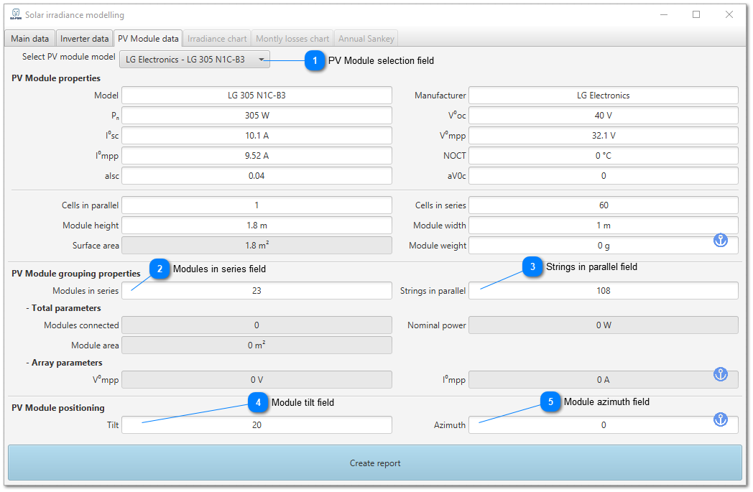The image size is (753, 492).
Task: Click the V°oc field showing 40 V
Action: click(604, 115)
